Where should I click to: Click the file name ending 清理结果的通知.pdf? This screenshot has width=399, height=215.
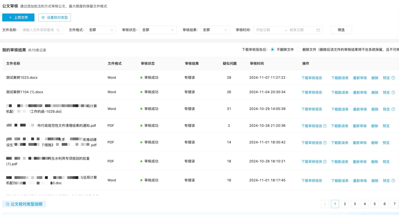click(51, 126)
